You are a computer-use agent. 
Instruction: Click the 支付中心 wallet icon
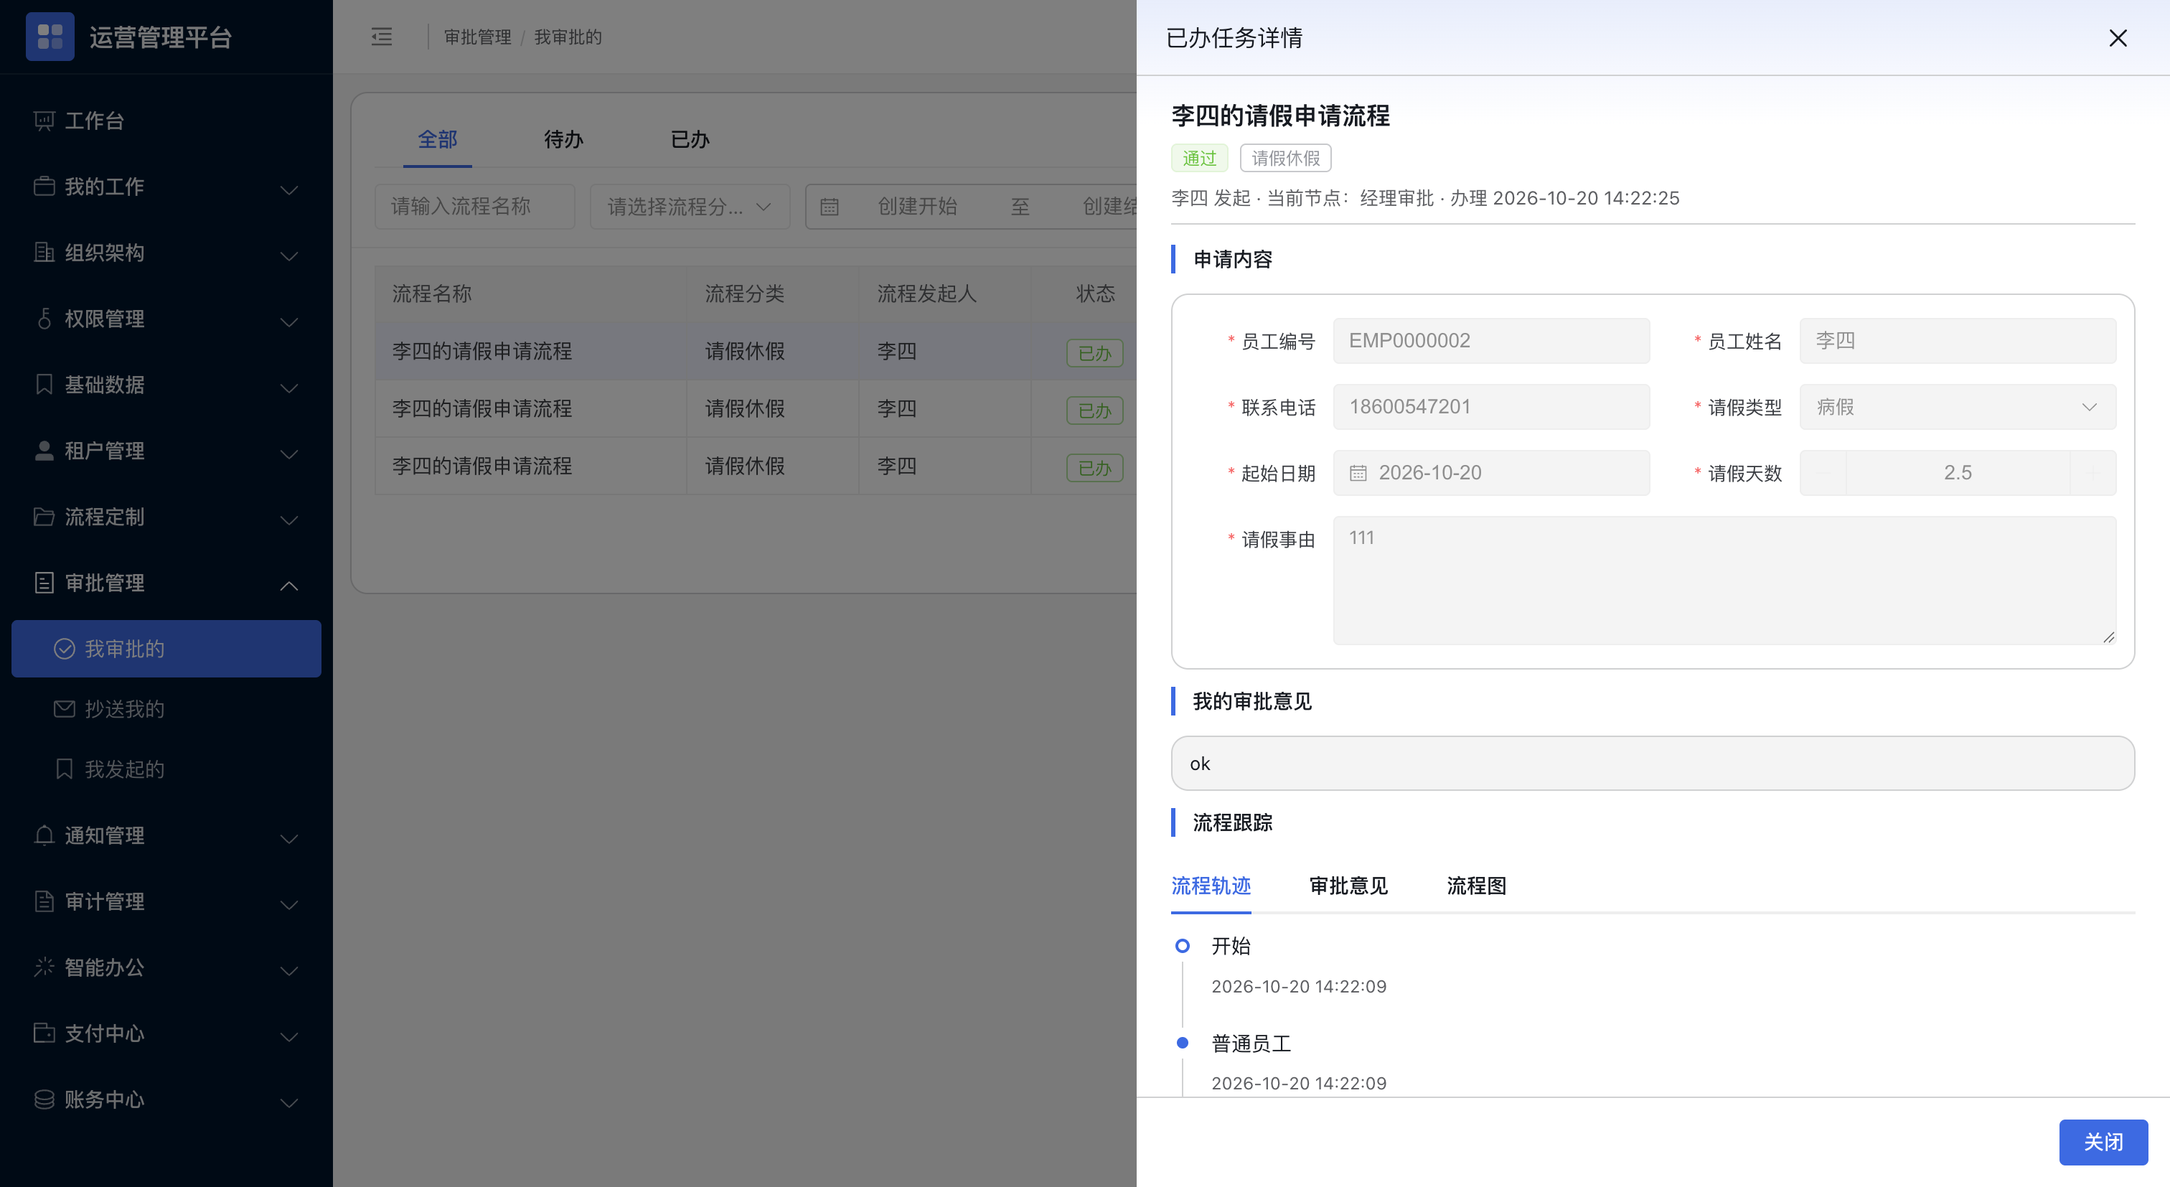[x=44, y=1033]
